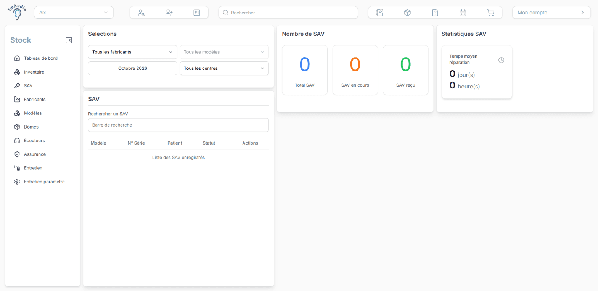Image resolution: width=598 pixels, height=291 pixels.
Task: Click the Statut column header
Action: click(x=209, y=143)
